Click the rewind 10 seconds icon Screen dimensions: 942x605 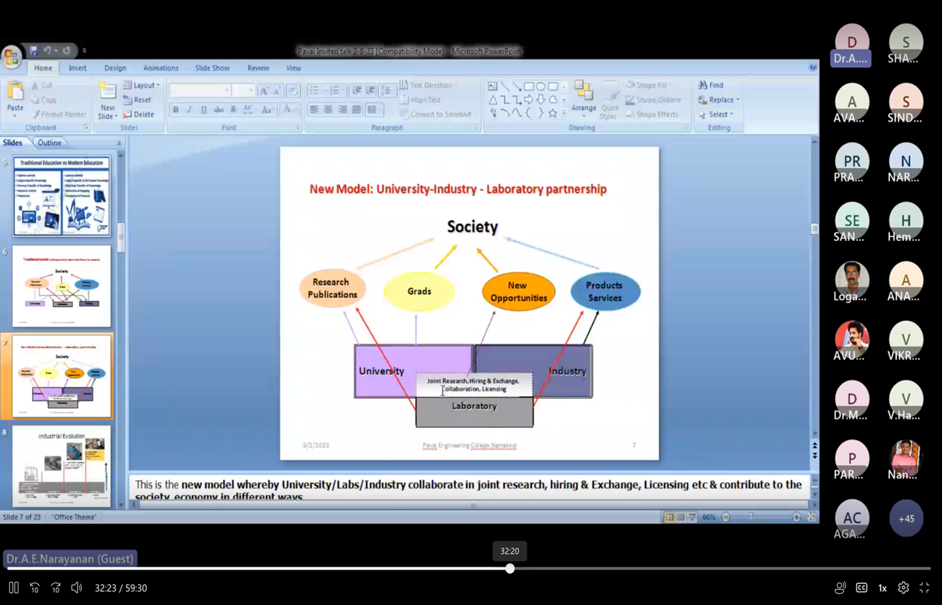pyautogui.click(x=35, y=588)
